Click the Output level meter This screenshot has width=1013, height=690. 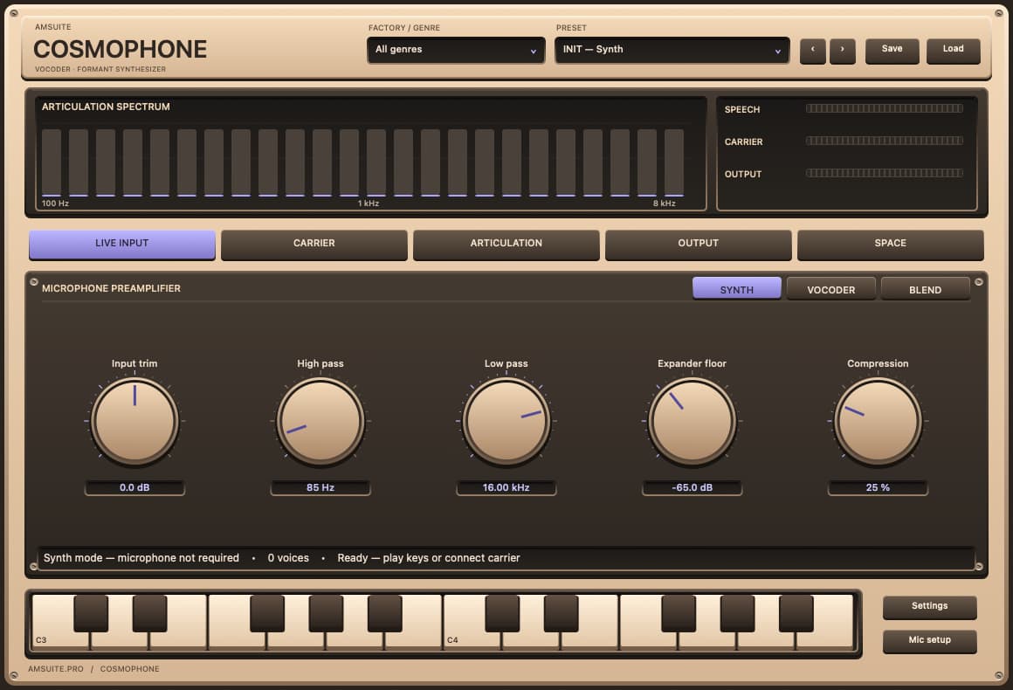click(x=884, y=173)
